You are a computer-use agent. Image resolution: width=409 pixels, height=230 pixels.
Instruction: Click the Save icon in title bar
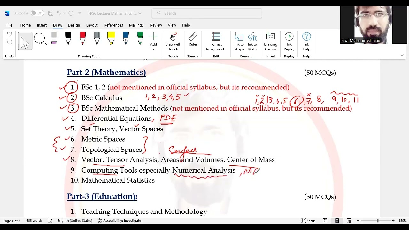point(50,13)
